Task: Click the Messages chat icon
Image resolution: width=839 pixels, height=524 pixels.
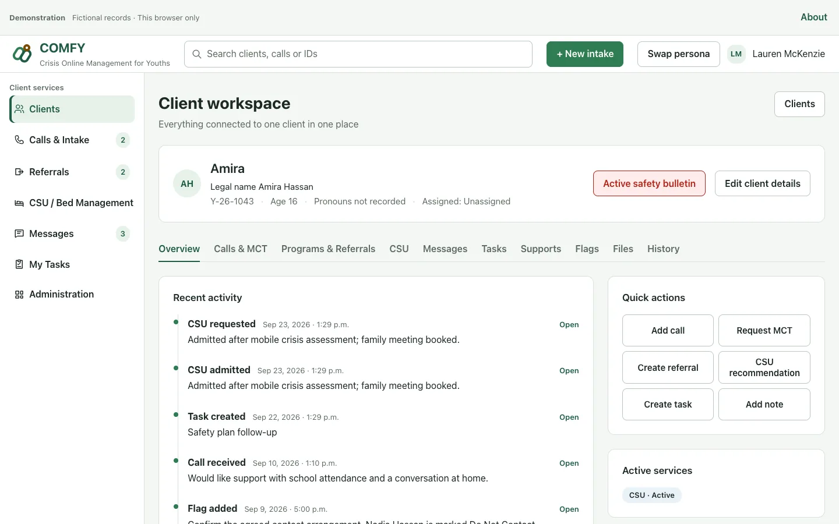Action: 19,233
